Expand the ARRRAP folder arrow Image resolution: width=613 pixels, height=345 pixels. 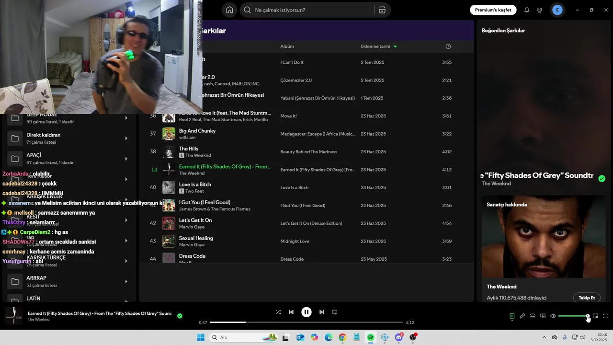pos(126,281)
